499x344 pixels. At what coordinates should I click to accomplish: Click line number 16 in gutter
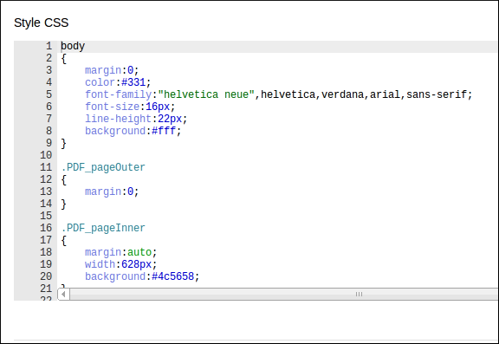tap(46, 228)
